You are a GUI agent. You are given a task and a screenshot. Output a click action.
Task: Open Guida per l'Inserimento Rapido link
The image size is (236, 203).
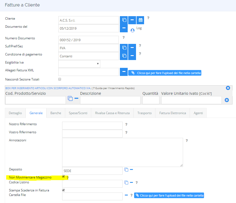click(x=114, y=88)
